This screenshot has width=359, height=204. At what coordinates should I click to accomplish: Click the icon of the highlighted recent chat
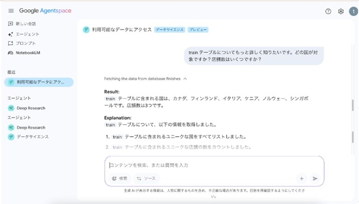click(11, 82)
